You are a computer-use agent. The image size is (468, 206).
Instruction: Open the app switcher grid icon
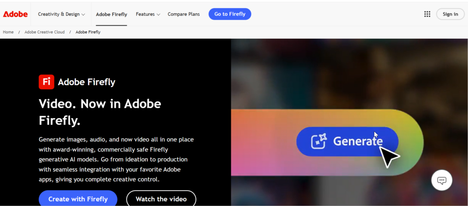(x=427, y=14)
